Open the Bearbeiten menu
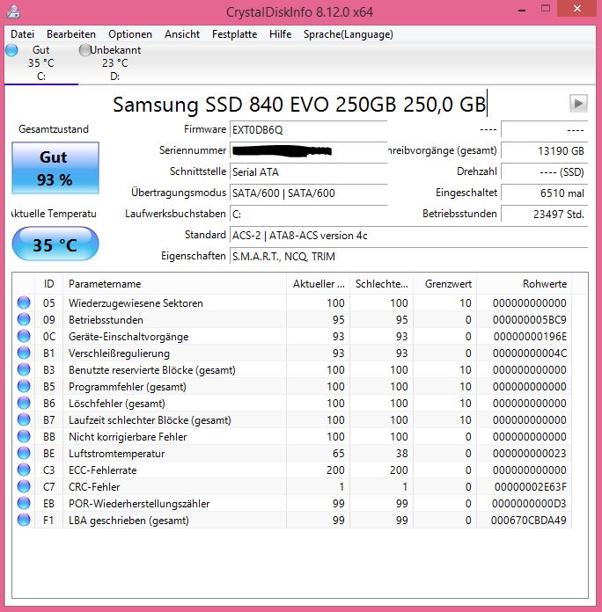602x612 pixels. pyautogui.click(x=71, y=34)
